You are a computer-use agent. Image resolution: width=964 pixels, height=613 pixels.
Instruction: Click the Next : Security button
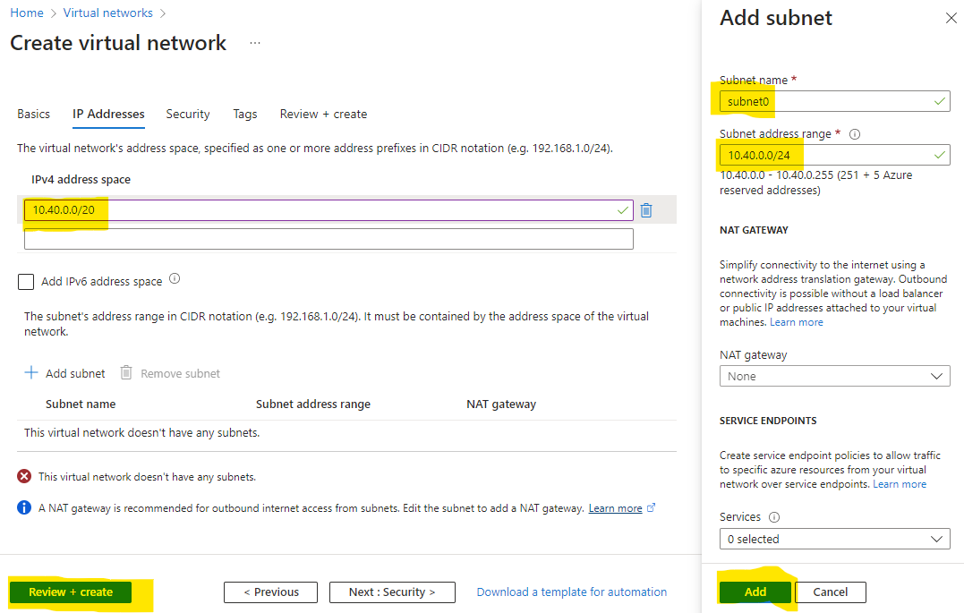392,592
